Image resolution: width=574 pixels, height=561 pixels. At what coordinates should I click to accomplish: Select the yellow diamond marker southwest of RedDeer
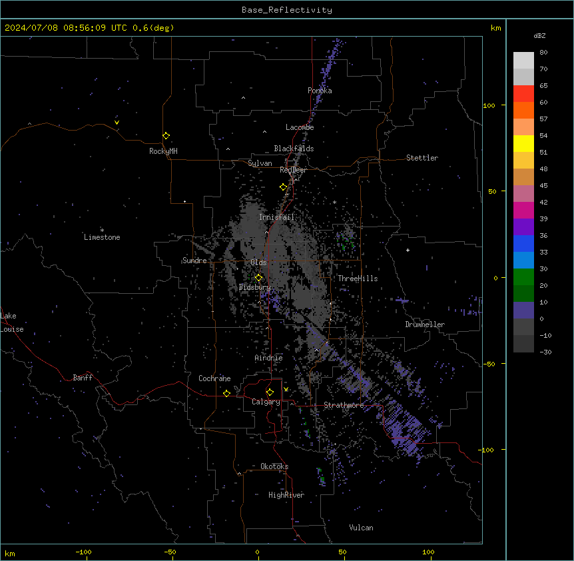click(x=283, y=187)
